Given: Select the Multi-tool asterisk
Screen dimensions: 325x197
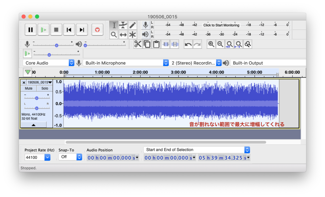Looking at the screenshot, I should click(132, 34).
